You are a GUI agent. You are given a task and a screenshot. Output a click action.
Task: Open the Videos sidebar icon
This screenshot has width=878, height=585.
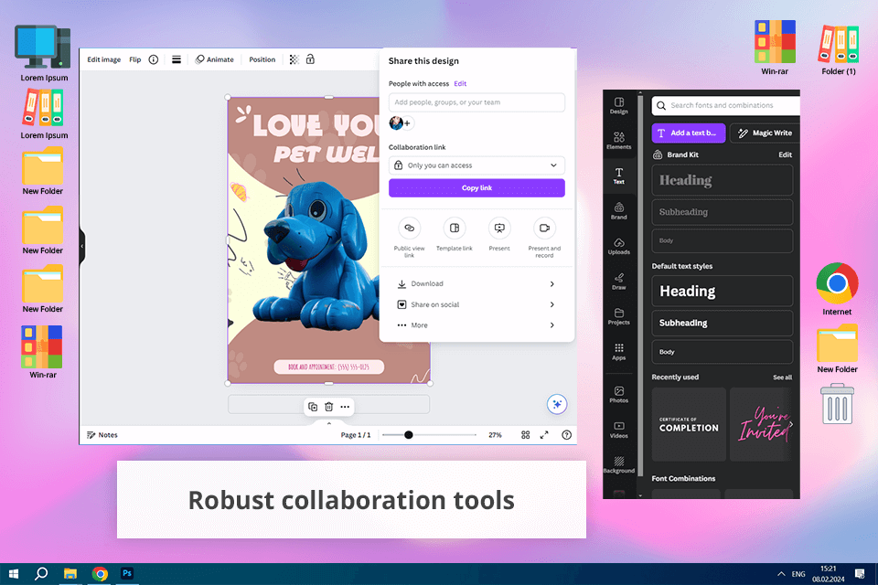coord(619,430)
